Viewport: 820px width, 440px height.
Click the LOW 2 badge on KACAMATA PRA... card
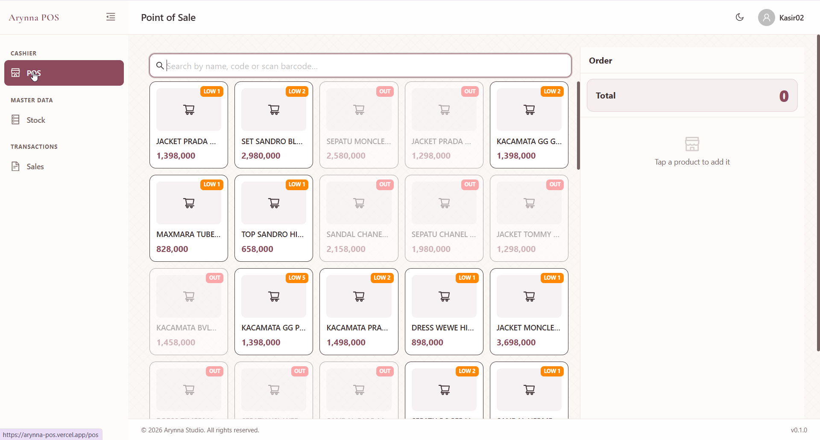[x=382, y=278]
